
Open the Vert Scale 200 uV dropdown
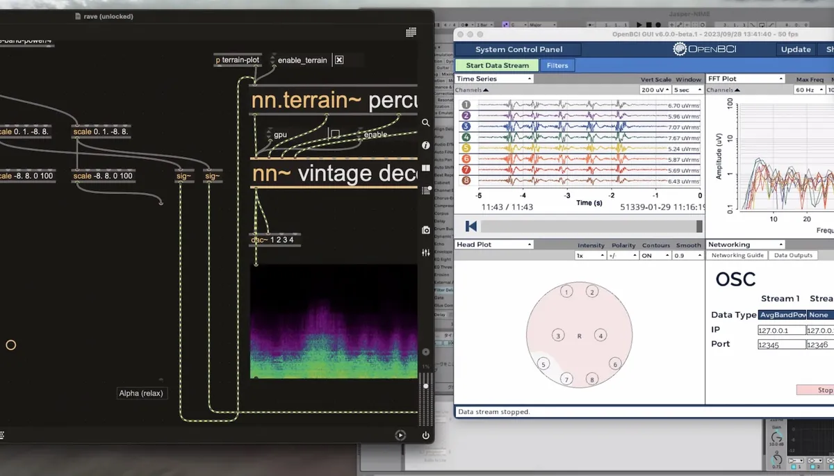point(655,90)
